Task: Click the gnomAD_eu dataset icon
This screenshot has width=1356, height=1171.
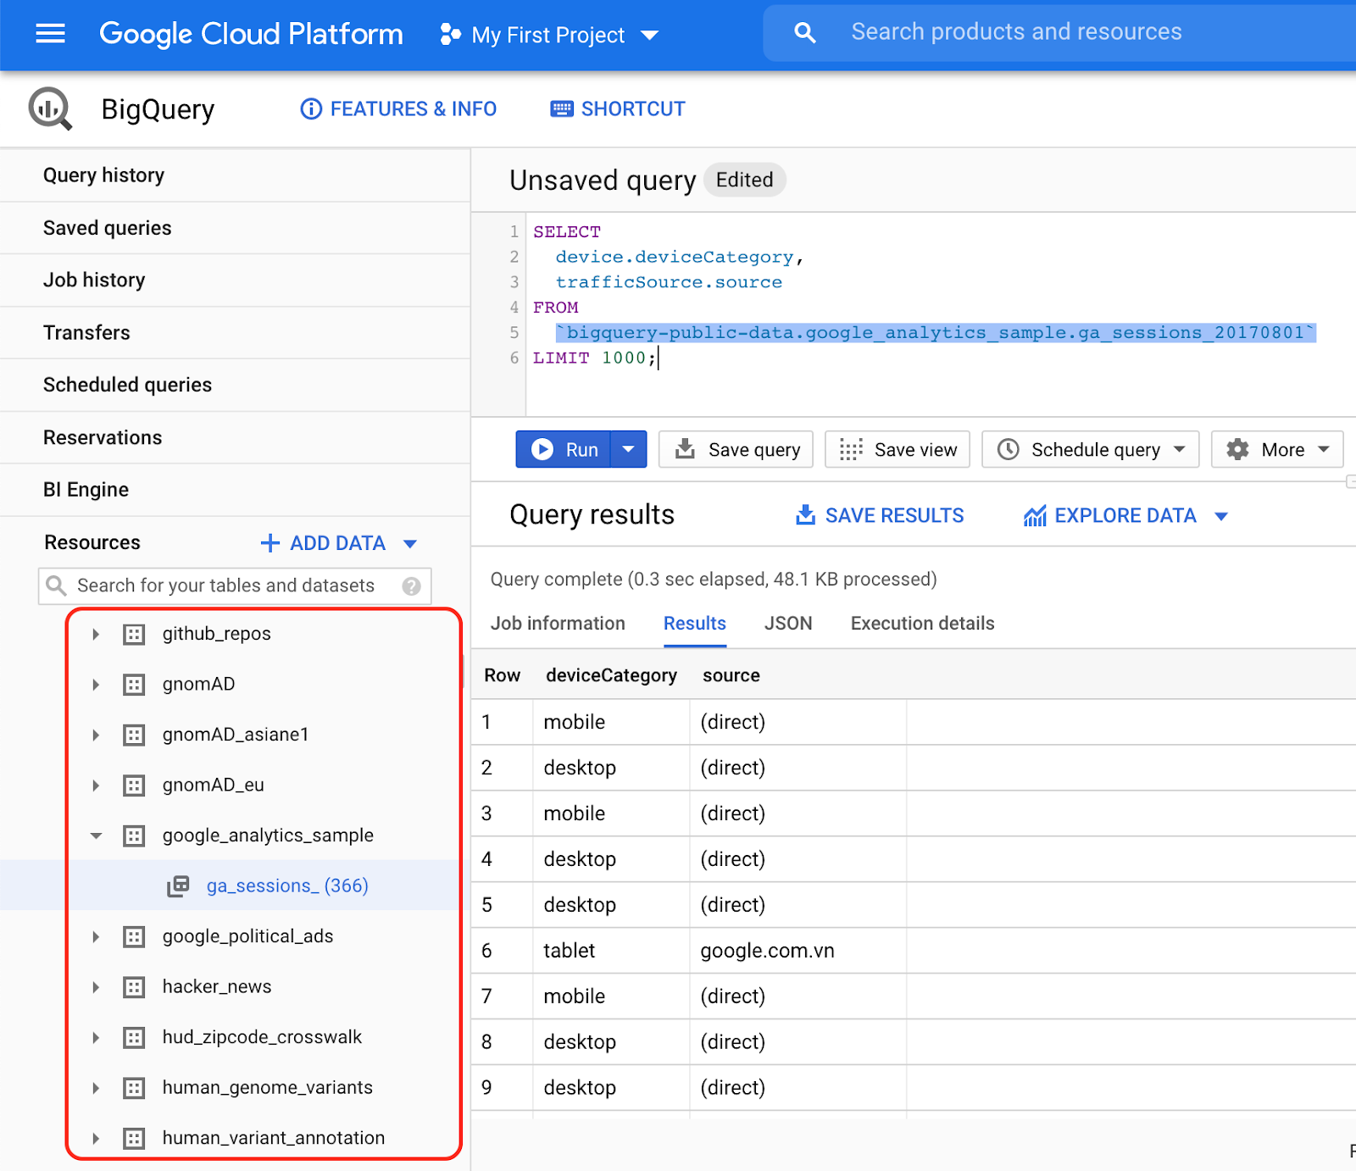Action: 134,785
